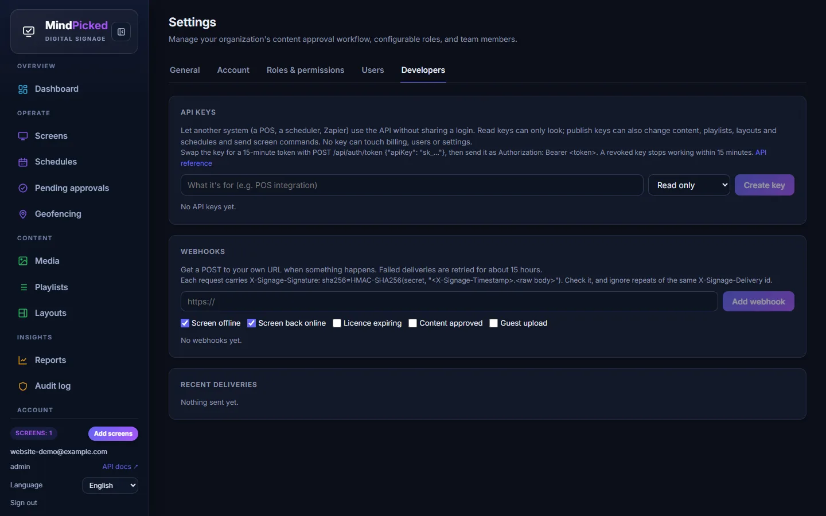Click the Add webhook button
Image resolution: width=826 pixels, height=516 pixels.
pos(758,302)
